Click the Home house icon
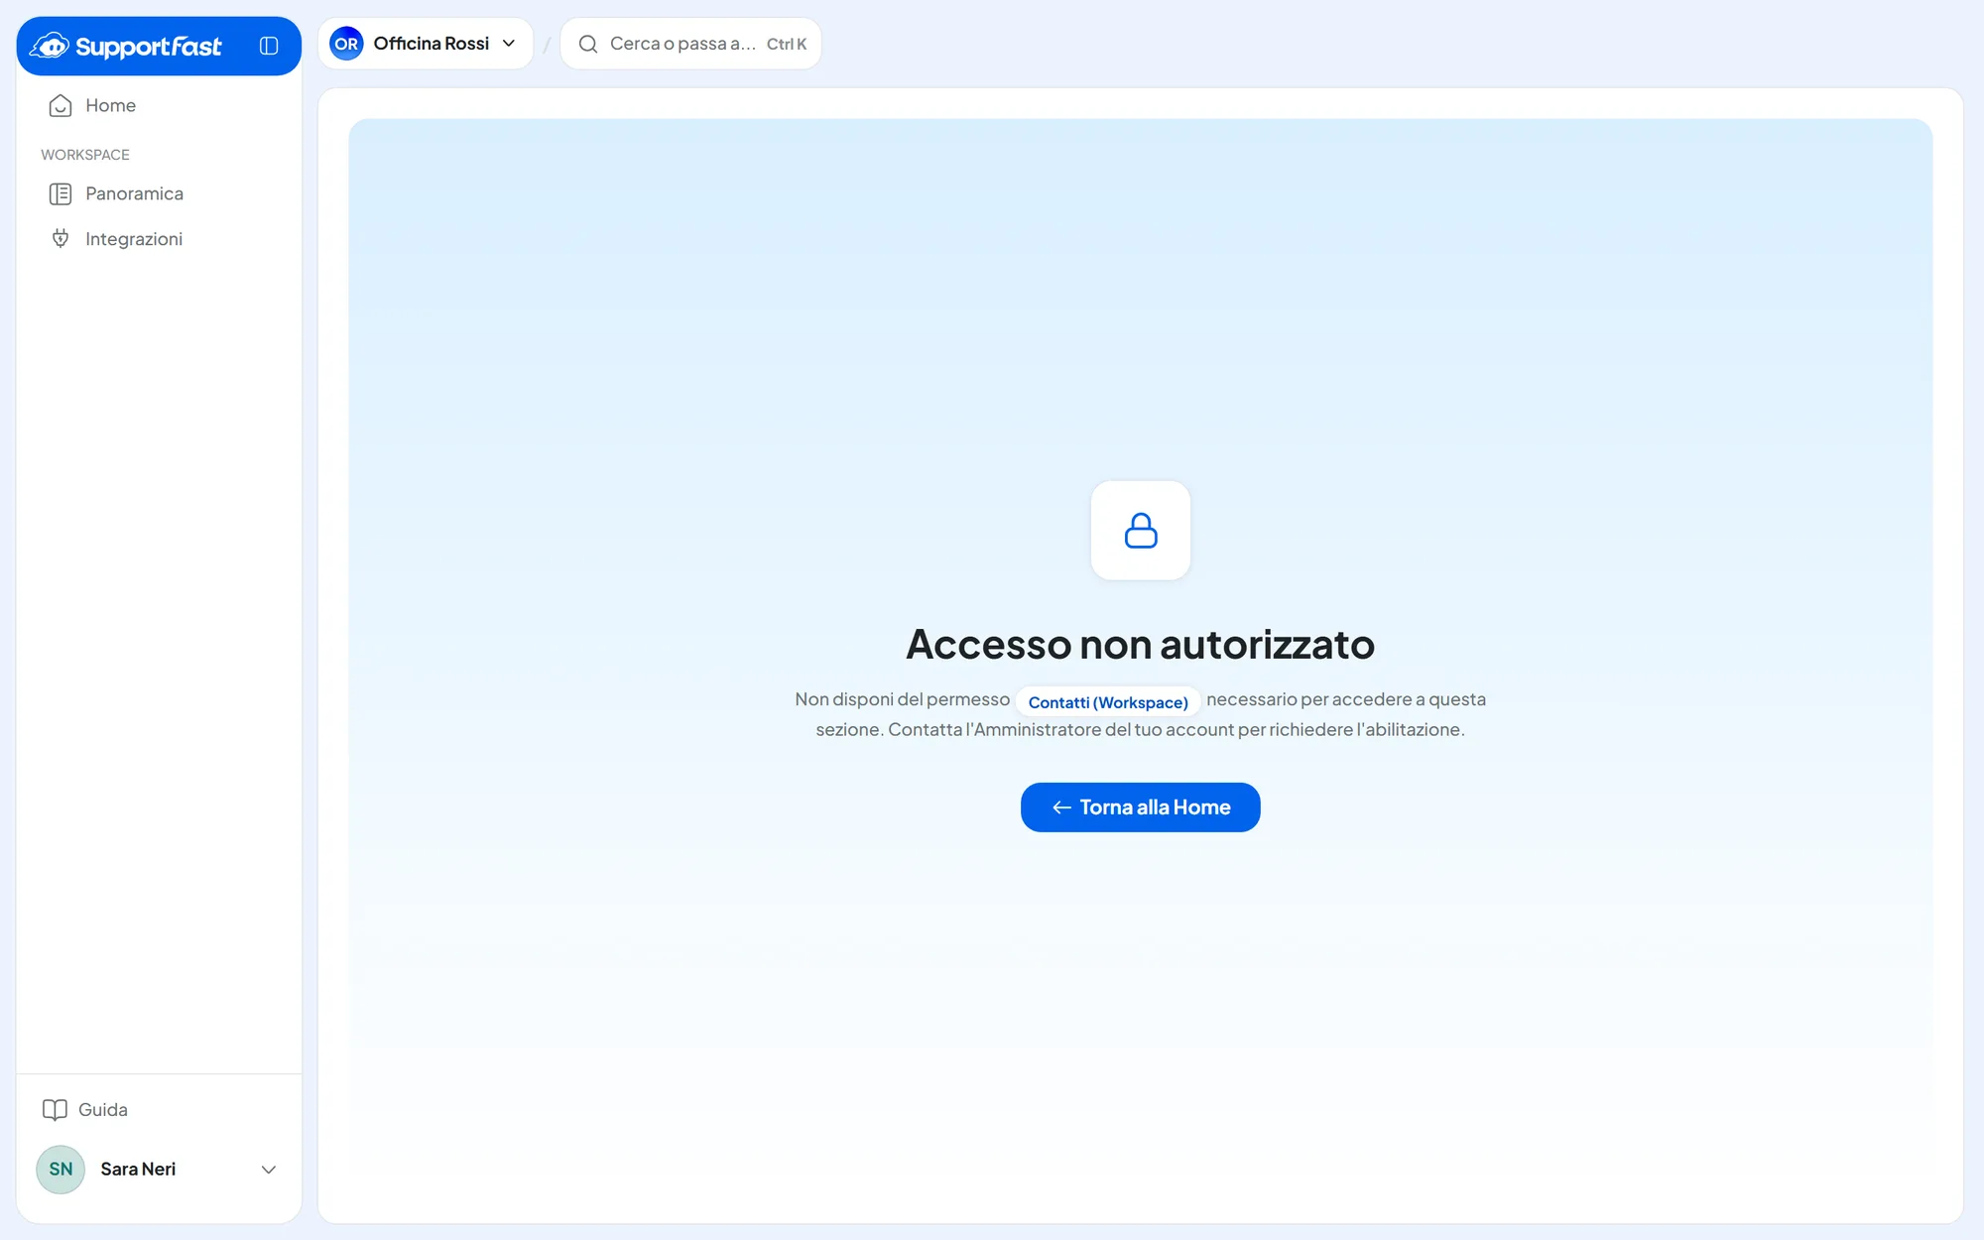 point(61,106)
